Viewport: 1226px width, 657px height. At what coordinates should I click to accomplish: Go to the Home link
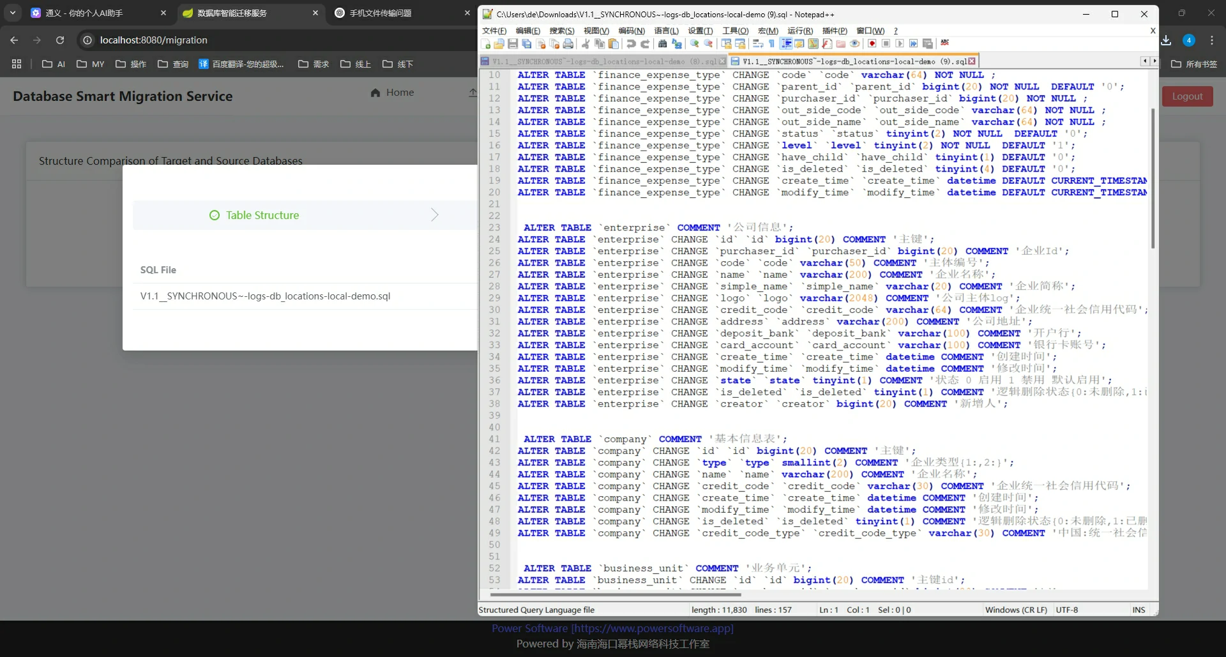point(392,93)
